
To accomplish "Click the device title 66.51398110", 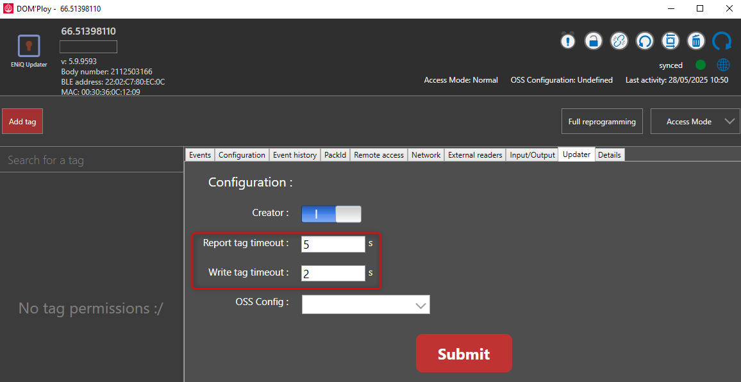I will pyautogui.click(x=88, y=31).
